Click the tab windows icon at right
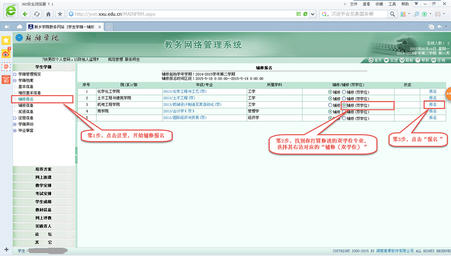Image resolution: width=451 pixels, height=256 pixels. tap(431, 27)
